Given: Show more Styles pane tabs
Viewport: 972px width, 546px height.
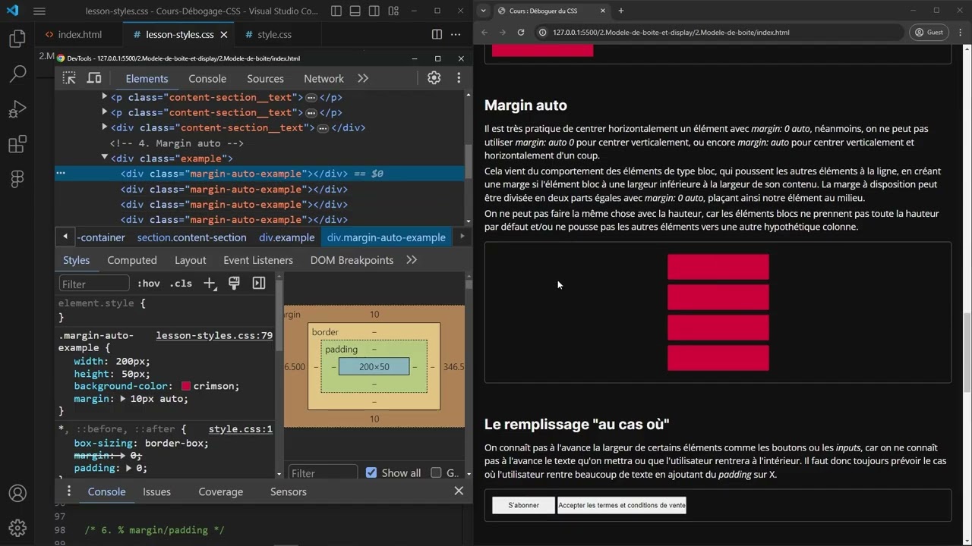Looking at the screenshot, I should [x=412, y=259].
